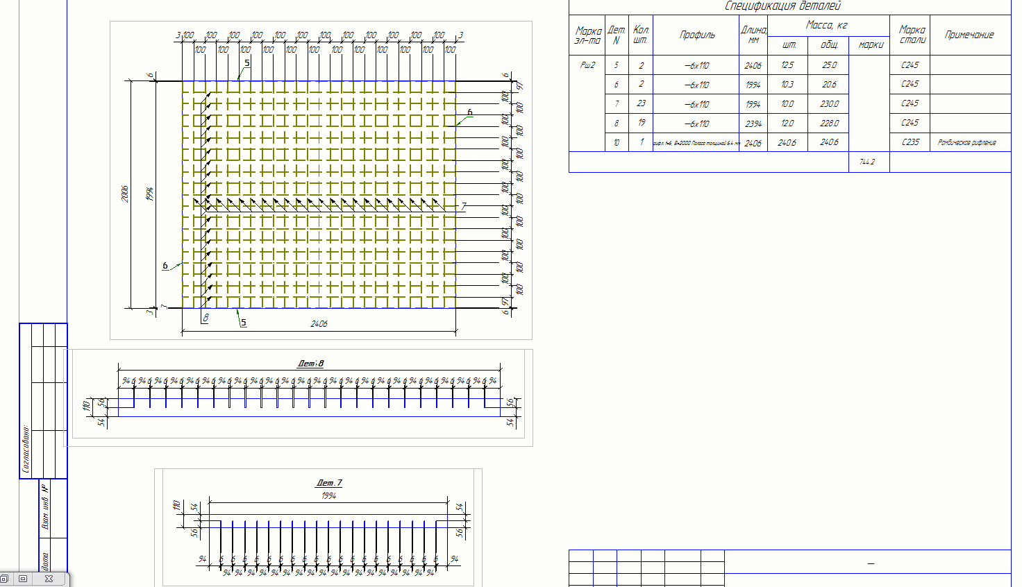Click the 'Согласовано:' text in the side stamp

coord(26,449)
